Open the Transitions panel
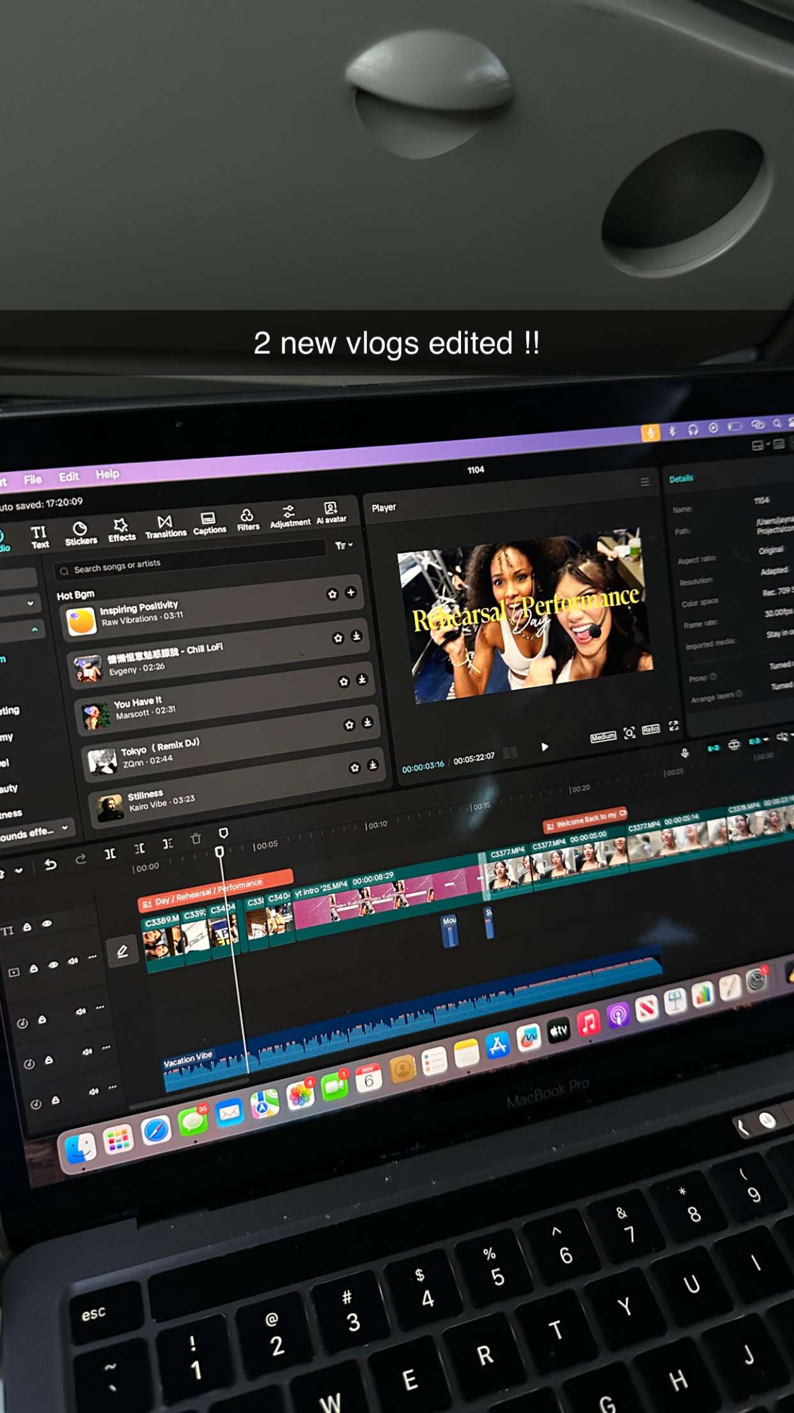This screenshot has height=1413, width=794. point(165,526)
